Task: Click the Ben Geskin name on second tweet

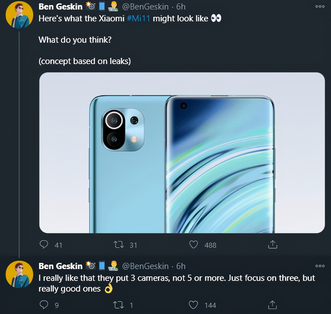Action: point(61,266)
